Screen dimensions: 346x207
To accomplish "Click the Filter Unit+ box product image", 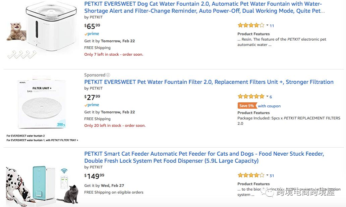I will pyautogui.click(x=42, y=104).
